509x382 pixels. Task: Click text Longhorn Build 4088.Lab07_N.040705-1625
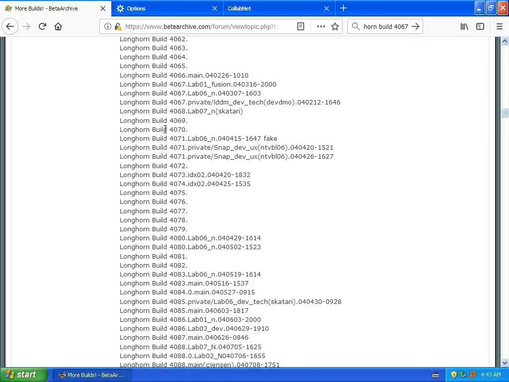pos(190,347)
